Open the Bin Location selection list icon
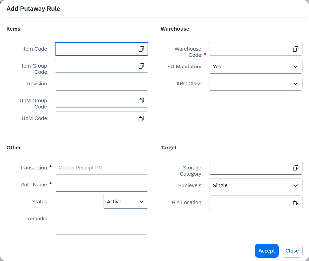 (x=295, y=202)
